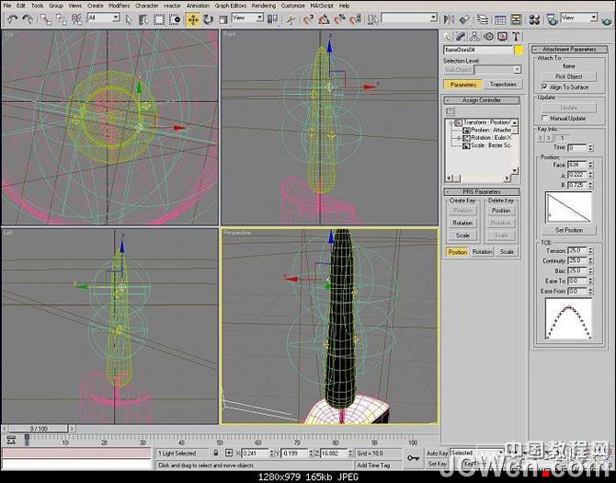The width and height of the screenshot is (616, 483).
Task: Activate the Unlink Selection tool
Action: (x=61, y=19)
